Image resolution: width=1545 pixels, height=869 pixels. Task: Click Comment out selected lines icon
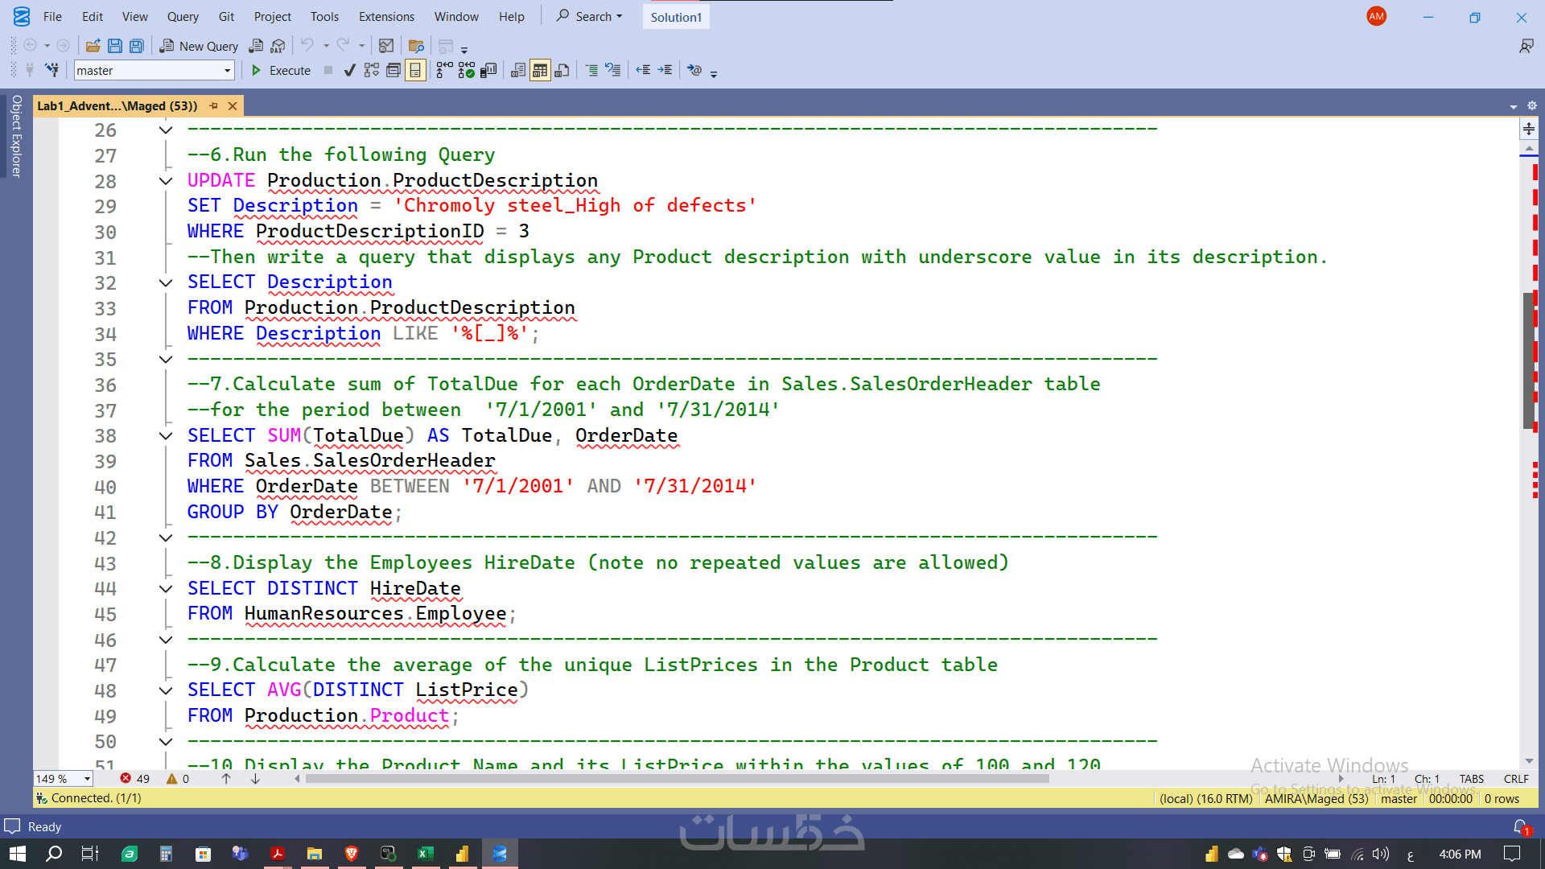point(591,71)
